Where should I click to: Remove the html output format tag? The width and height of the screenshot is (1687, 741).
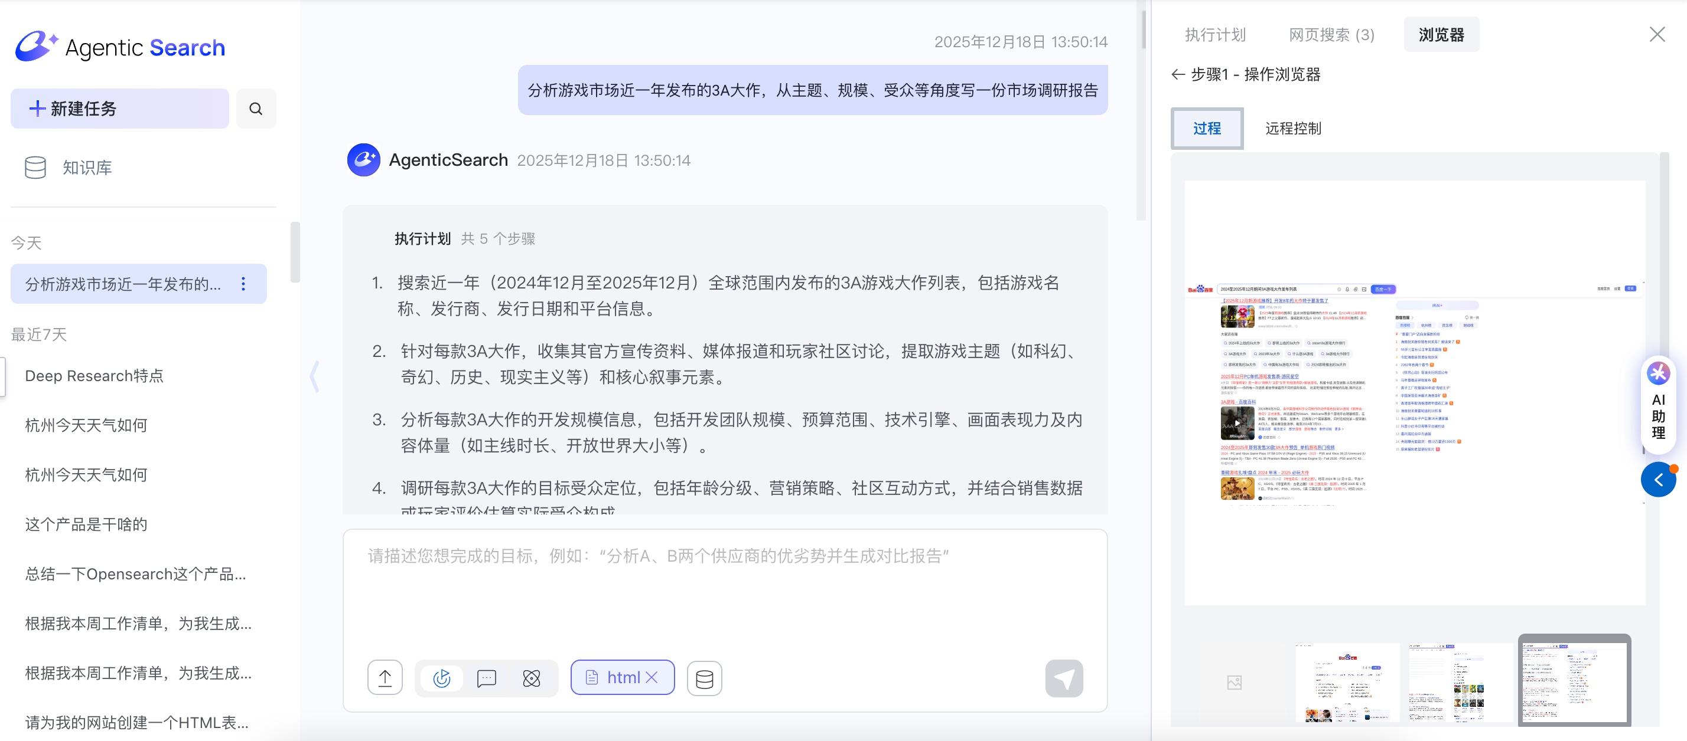[652, 677]
